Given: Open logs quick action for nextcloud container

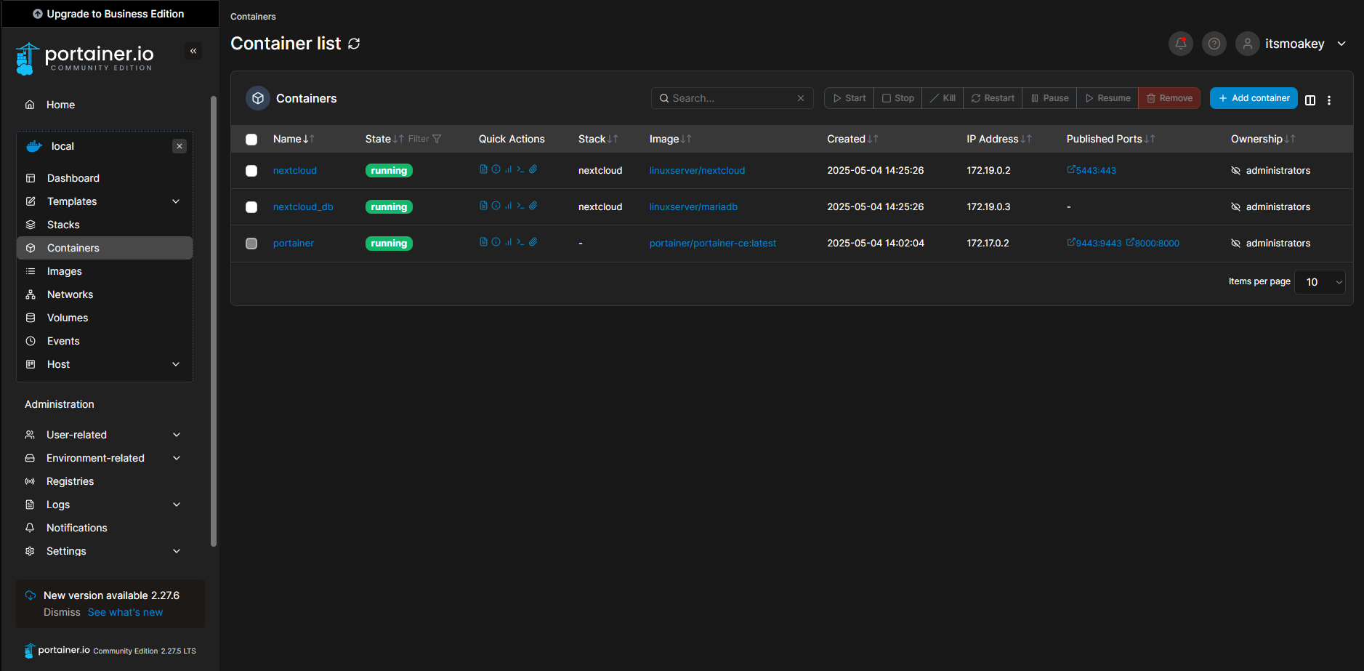Looking at the screenshot, I should (483, 169).
